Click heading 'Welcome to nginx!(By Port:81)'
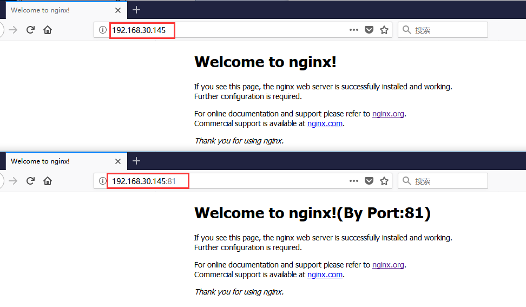The width and height of the screenshot is (526, 307). click(x=312, y=213)
